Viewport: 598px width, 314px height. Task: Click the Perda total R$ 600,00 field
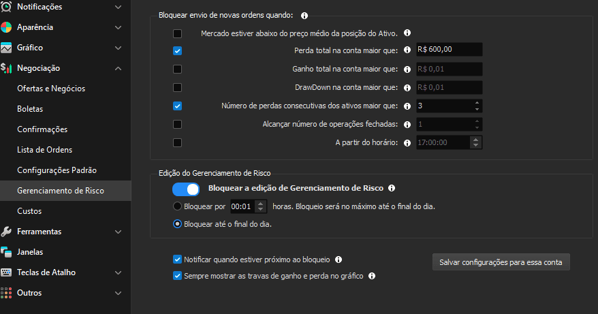[x=450, y=50]
